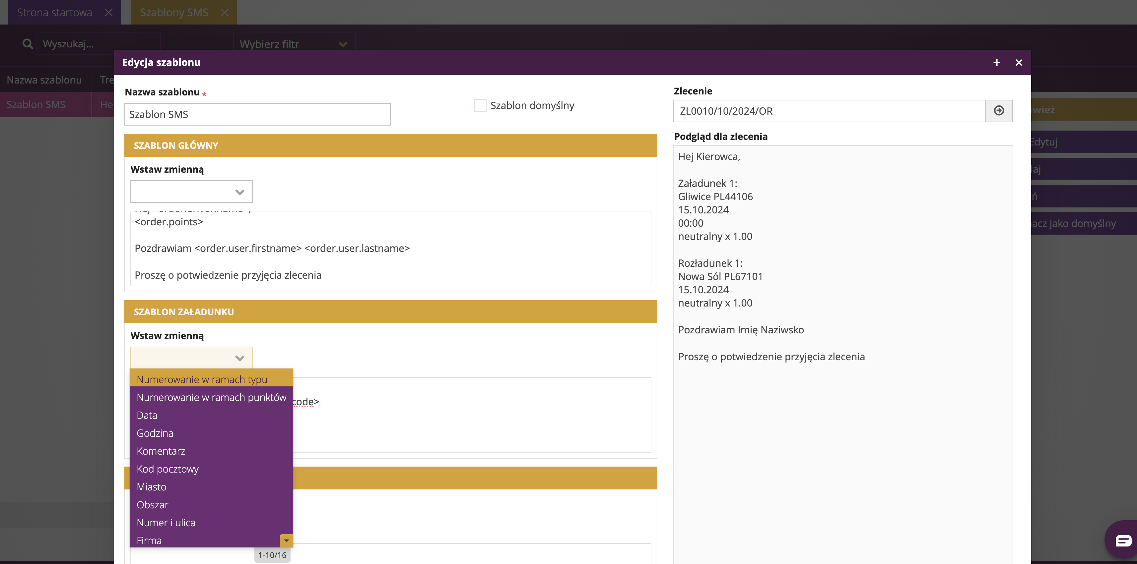Viewport: 1137px width, 564px height.
Task: Close the Strona startowa tab
Action: [x=108, y=12]
